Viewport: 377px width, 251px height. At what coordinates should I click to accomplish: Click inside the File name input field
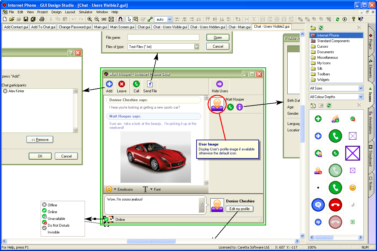point(163,37)
